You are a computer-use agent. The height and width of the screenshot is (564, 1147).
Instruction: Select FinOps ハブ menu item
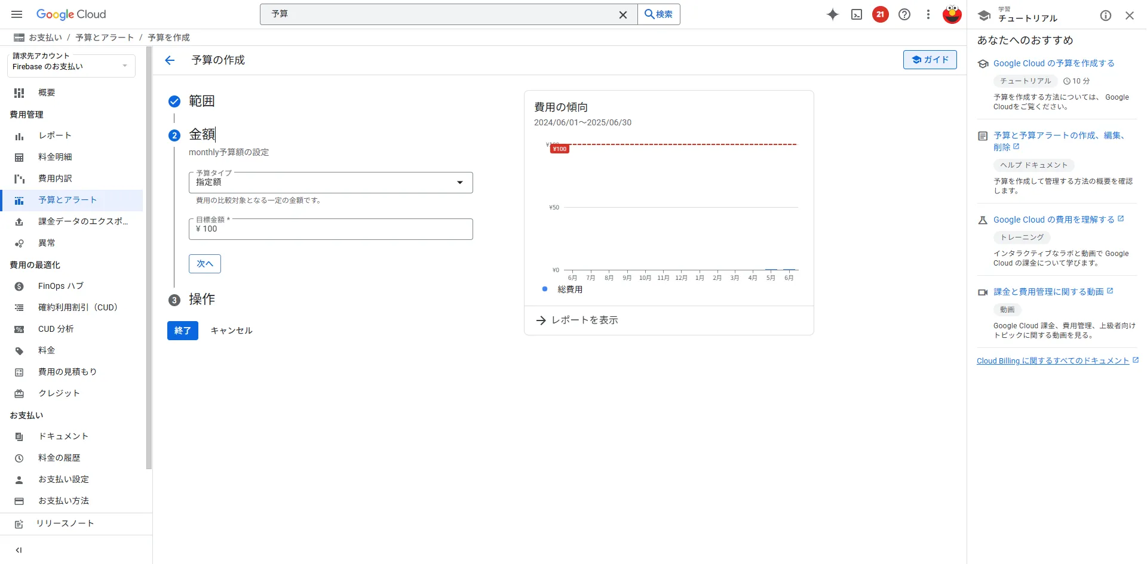click(60, 286)
